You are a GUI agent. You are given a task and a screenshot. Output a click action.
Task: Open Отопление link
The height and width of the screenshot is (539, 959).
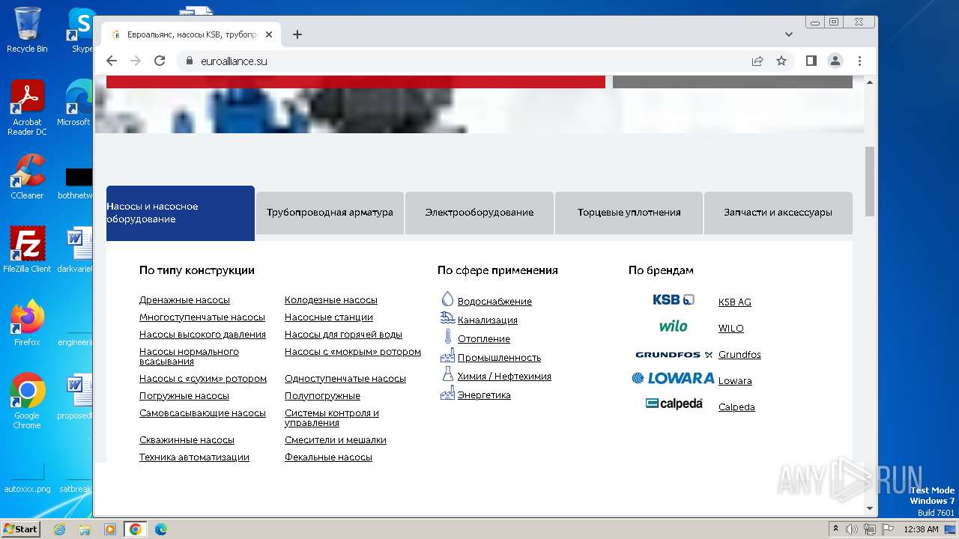coord(484,339)
